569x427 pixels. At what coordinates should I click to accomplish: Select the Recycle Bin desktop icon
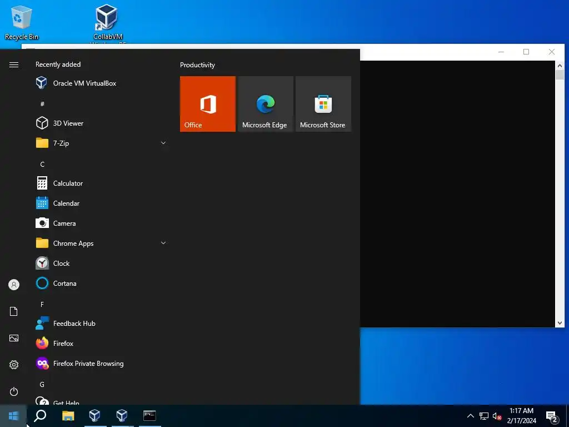[x=22, y=22]
